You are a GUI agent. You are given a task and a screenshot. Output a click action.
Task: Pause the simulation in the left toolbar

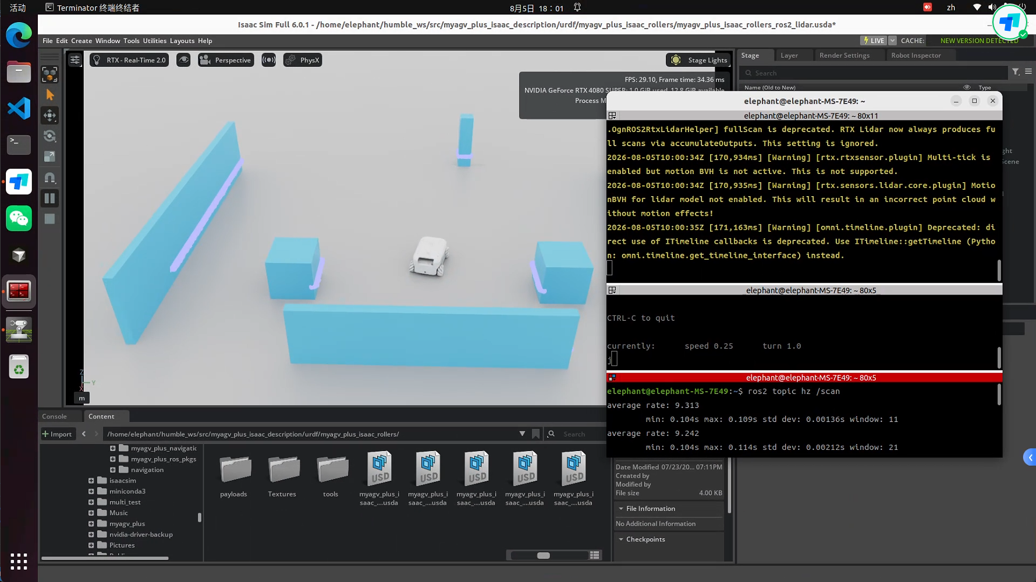click(49, 198)
